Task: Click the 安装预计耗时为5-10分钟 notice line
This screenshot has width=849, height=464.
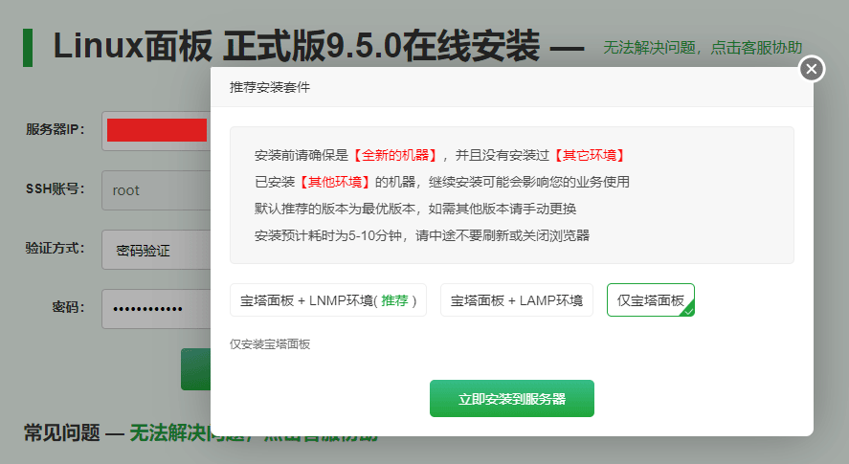Action: [x=422, y=235]
